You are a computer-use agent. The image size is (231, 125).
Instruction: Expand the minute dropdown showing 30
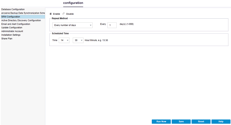pos(78,40)
